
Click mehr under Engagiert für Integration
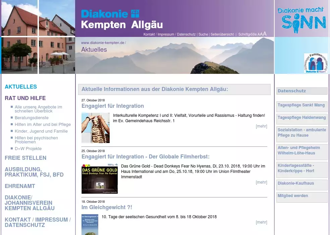(x=261, y=126)
